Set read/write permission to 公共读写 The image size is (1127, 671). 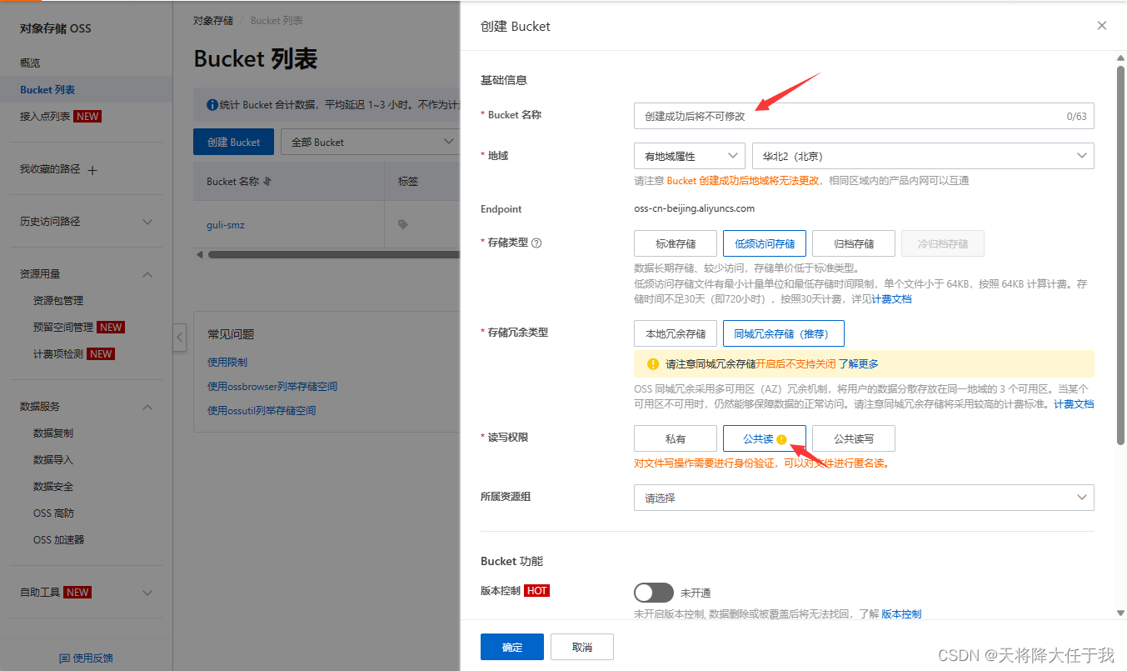click(854, 438)
